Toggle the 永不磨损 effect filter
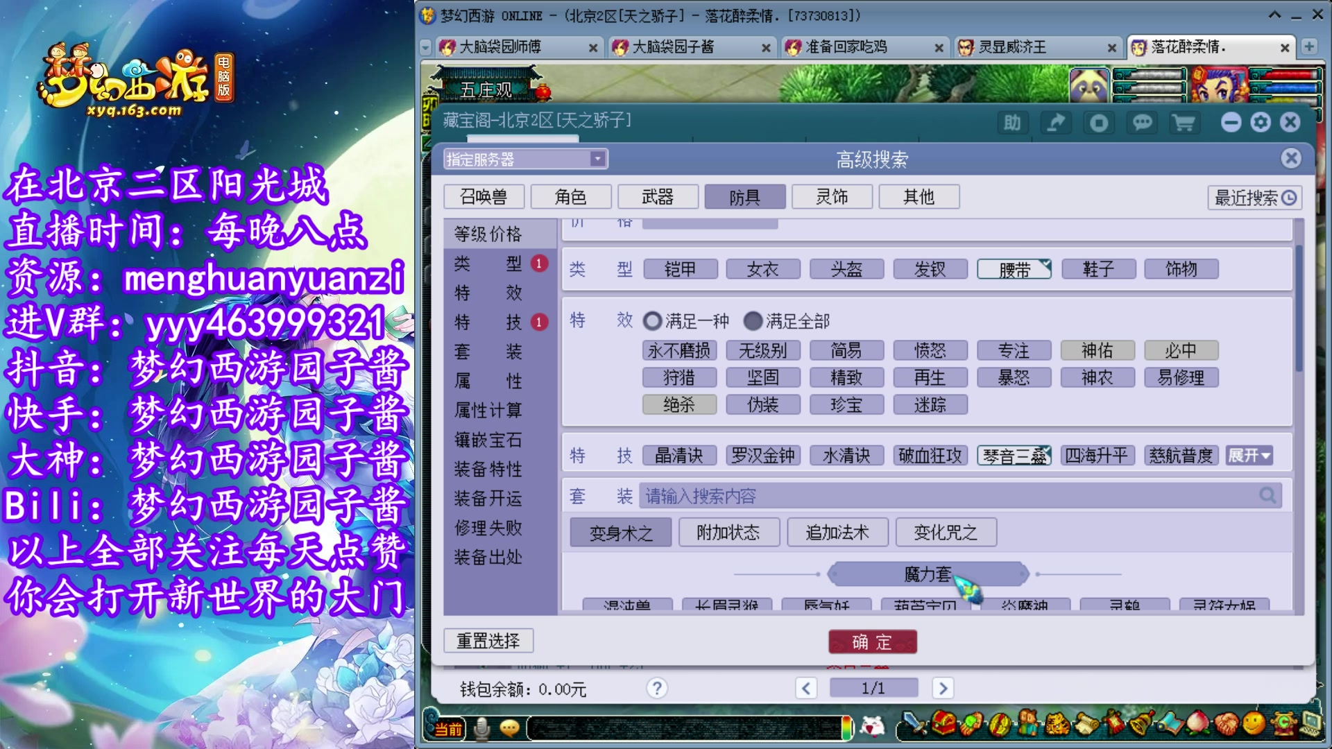Image resolution: width=1332 pixels, height=749 pixels. (679, 350)
